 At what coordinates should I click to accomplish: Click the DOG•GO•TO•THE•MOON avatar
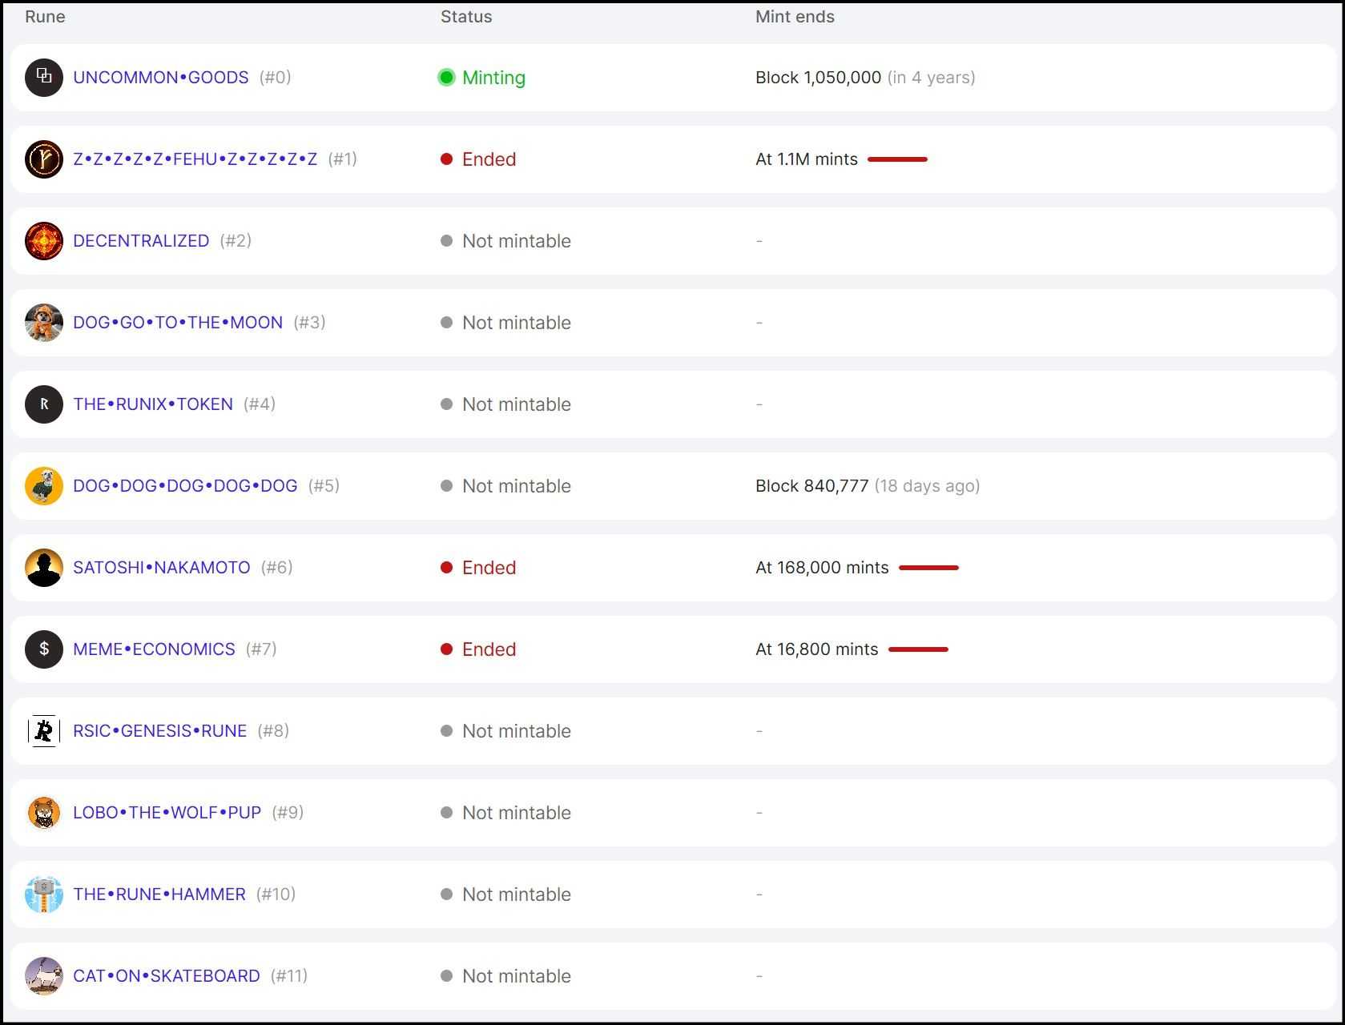pyautogui.click(x=44, y=323)
